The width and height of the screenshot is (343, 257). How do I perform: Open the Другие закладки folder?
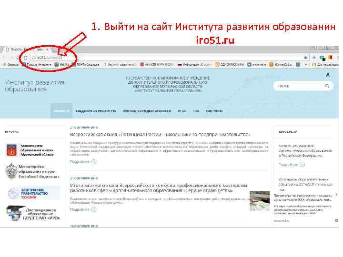[325, 64]
